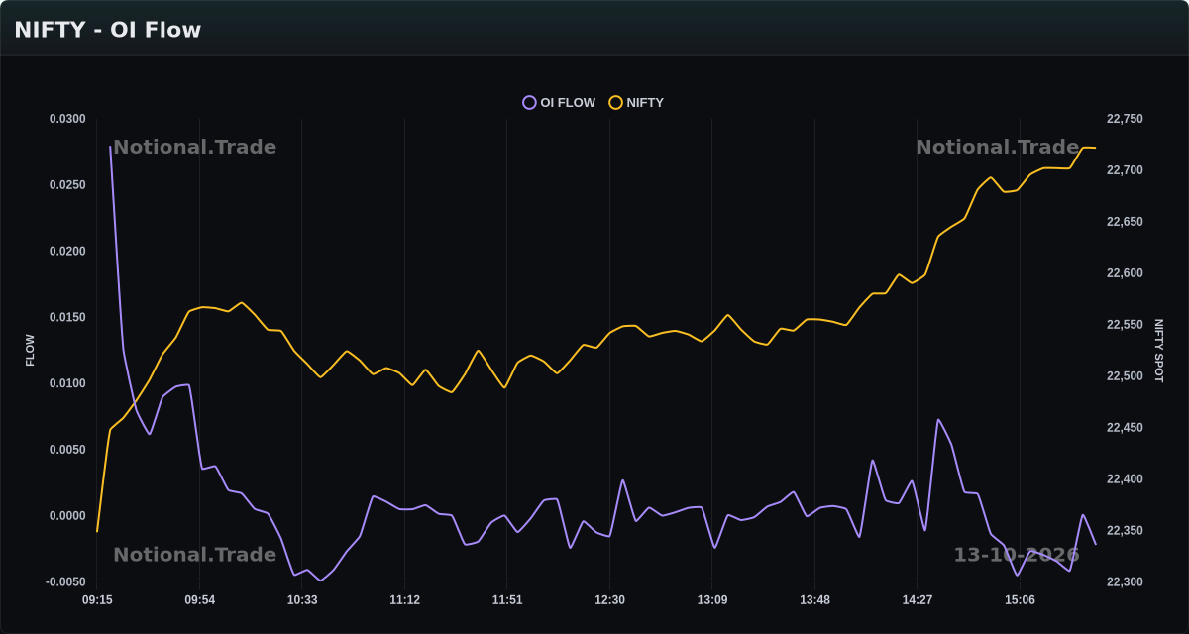Toggle the OI FLOW legend series
This screenshot has height=634, width=1189.
pyautogui.click(x=560, y=103)
